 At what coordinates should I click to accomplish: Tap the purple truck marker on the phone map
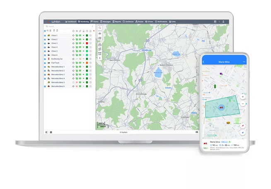pos(221,74)
